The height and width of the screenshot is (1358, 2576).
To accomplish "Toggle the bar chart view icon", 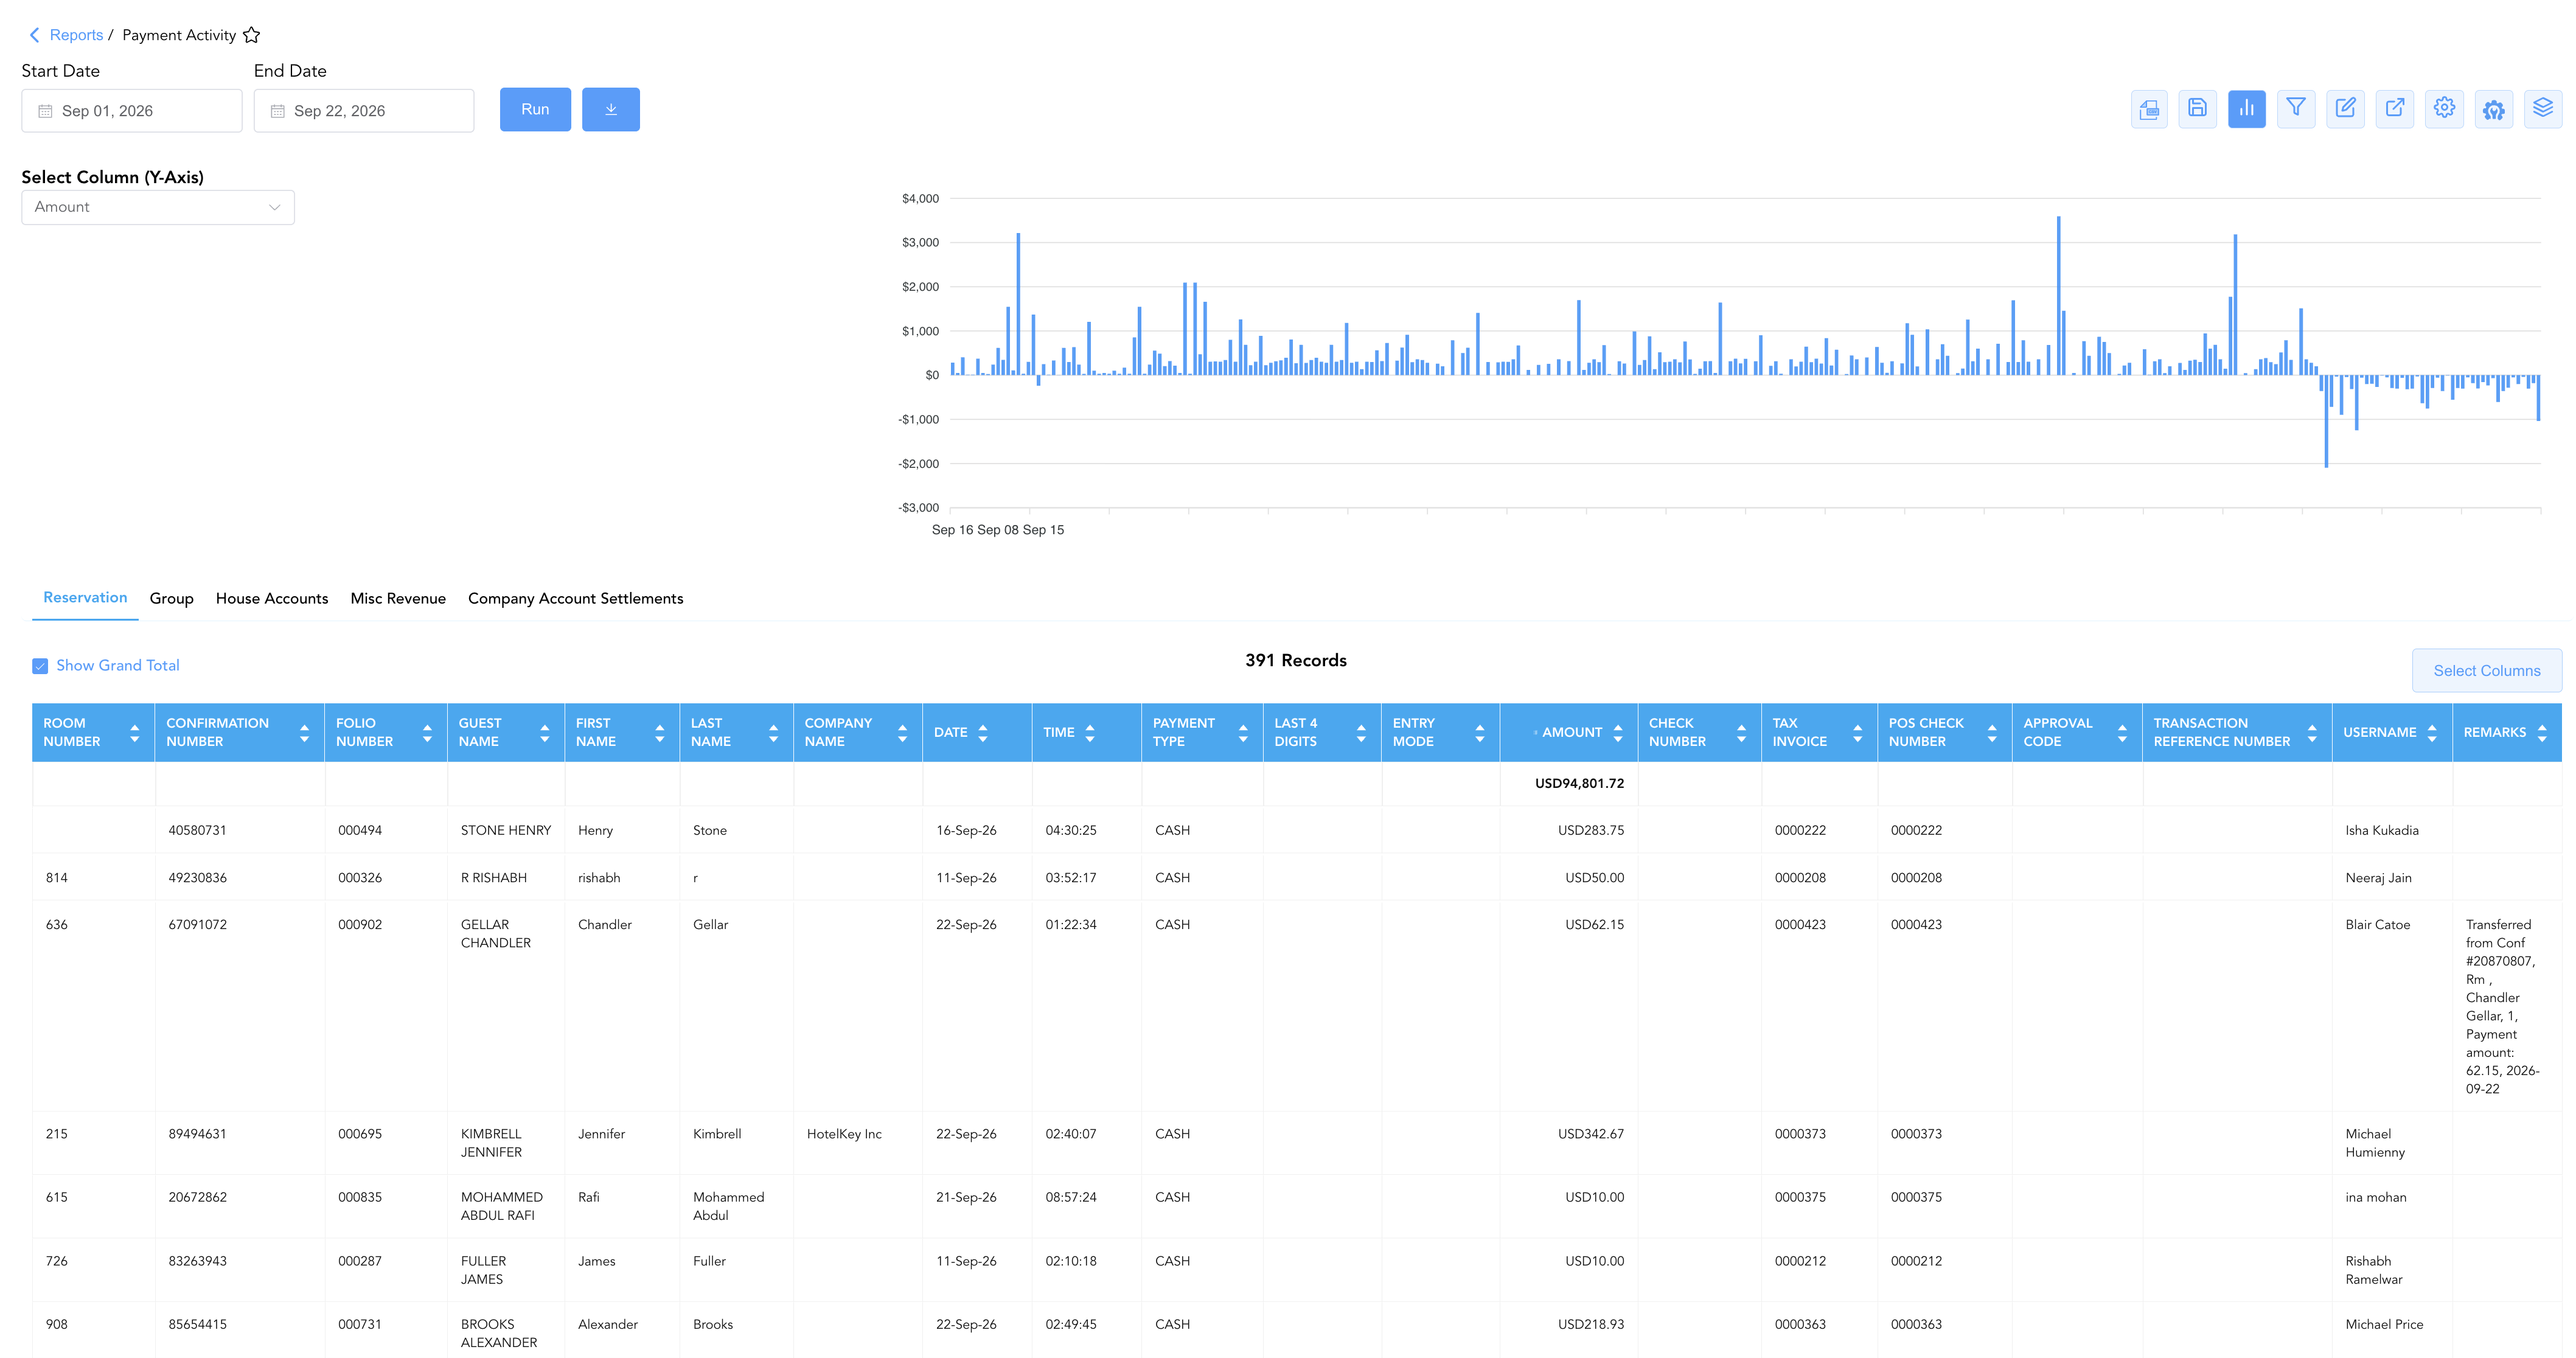I will coord(2246,109).
